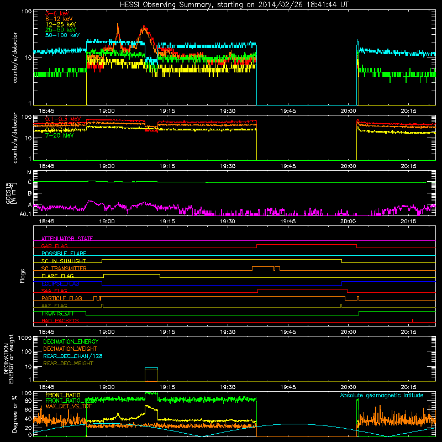This screenshot has height=442, width=442.
Task: Click the 80 tick on Degrees axis
Action: pyautogui.click(x=29, y=401)
